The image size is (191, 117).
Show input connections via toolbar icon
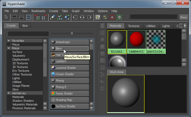[75, 17]
